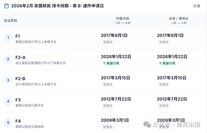Select the number 4 badge for F3
This screenshot has width=207, height=133.
(8, 101)
